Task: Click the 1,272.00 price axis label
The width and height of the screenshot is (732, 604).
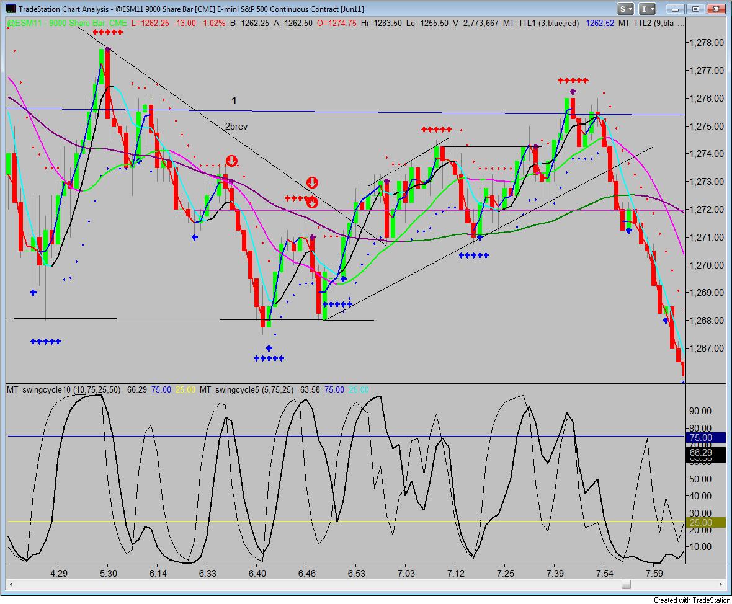Action: click(707, 210)
